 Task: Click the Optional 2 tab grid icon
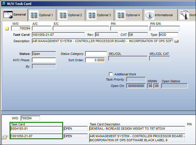pos(63,15)
